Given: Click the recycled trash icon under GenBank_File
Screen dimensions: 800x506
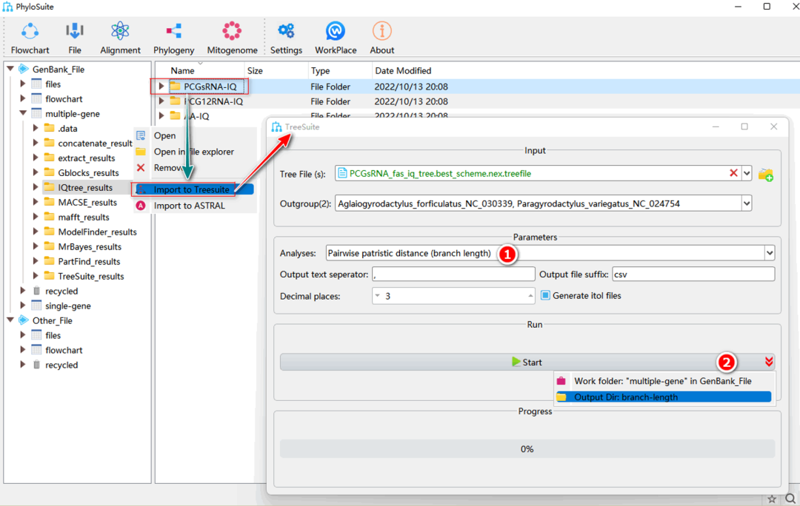Looking at the screenshot, I should 36,291.
